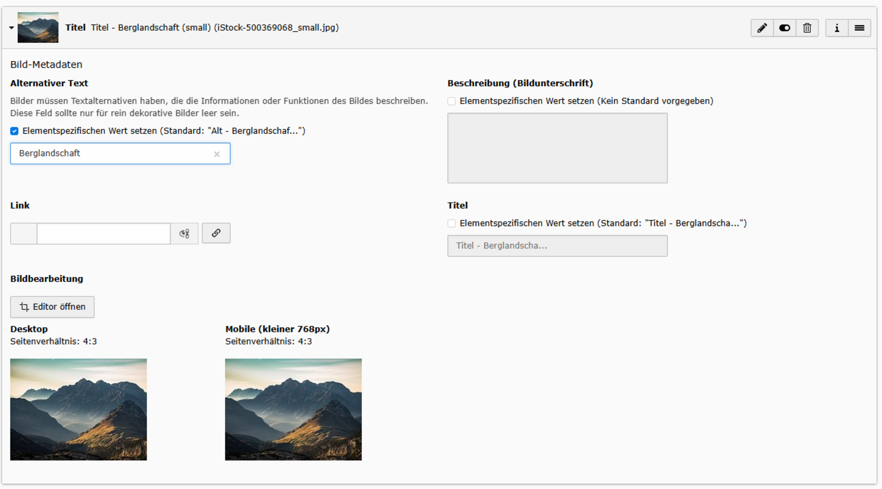This screenshot has width=882, height=489.
Task: Clear the Berglandschaft alternative text with the x
Action: 217,154
